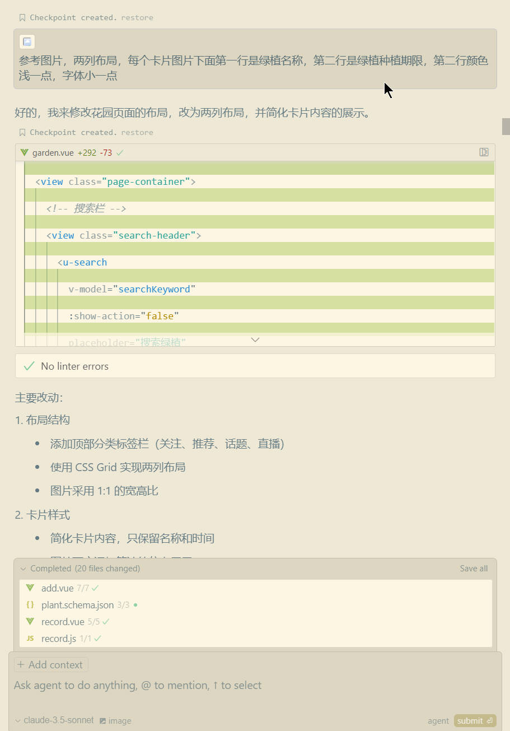The height and width of the screenshot is (731, 510).
Task: Open the agent mode selector
Action: 438,721
